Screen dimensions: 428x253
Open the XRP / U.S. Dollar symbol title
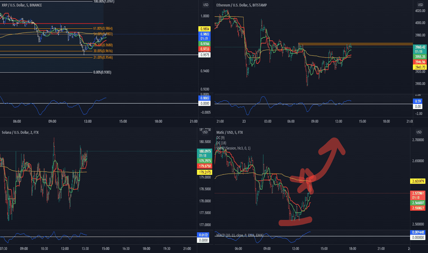22,5
